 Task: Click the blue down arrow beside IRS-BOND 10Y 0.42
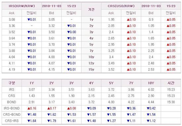(148, 109)
